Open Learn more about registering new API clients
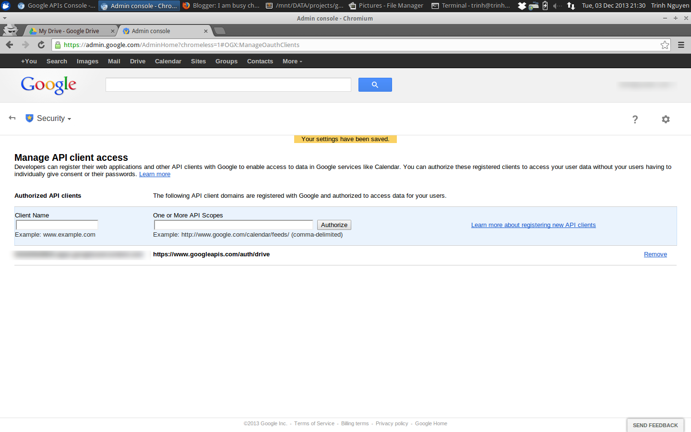Image resolution: width=691 pixels, height=432 pixels. pyautogui.click(x=533, y=225)
